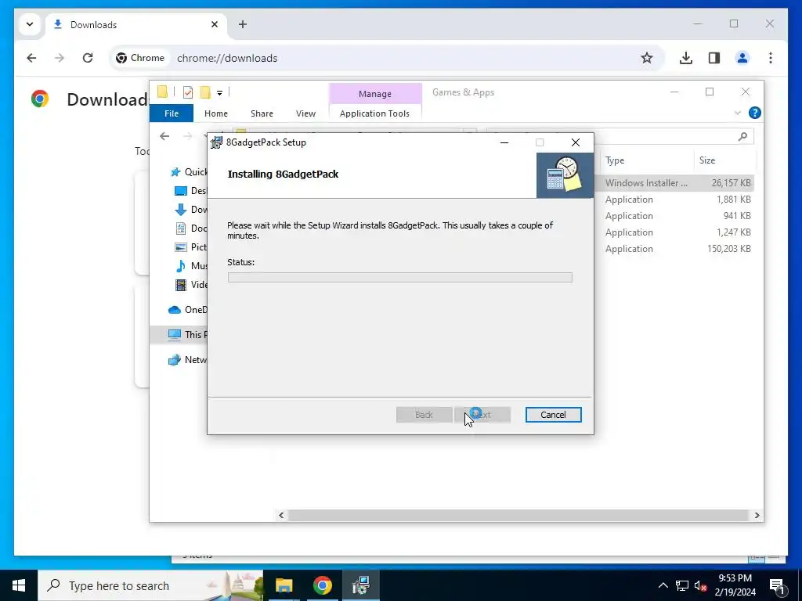This screenshot has height=601, width=802.
Task: Open Videos folder in navigation pane
Action: [x=190, y=285]
